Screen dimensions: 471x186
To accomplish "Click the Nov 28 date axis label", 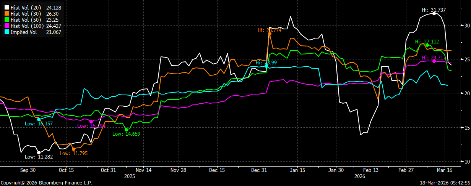I will (178, 170).
